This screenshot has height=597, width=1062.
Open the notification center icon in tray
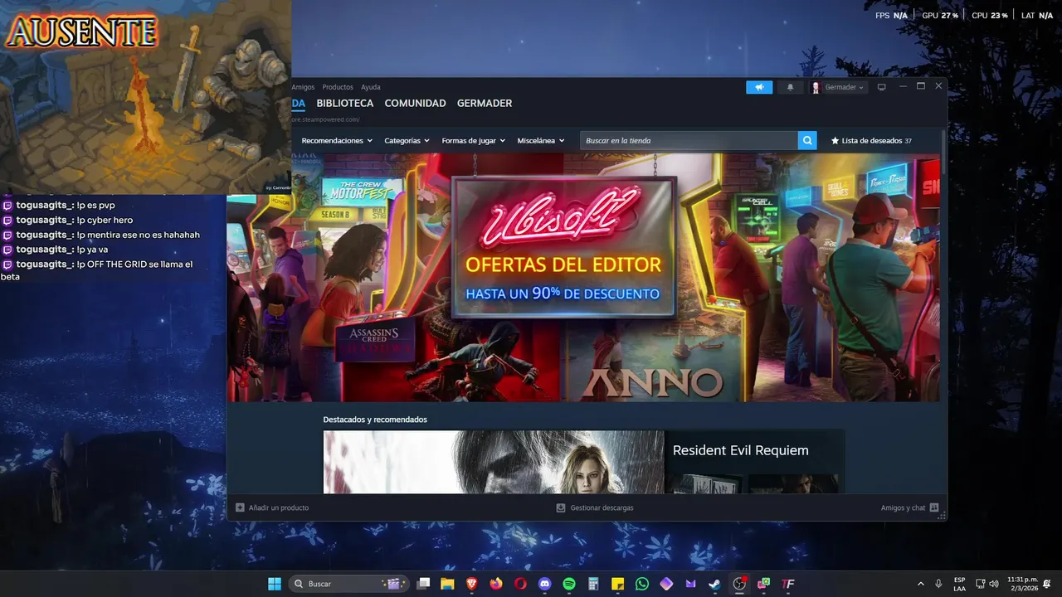1048,584
